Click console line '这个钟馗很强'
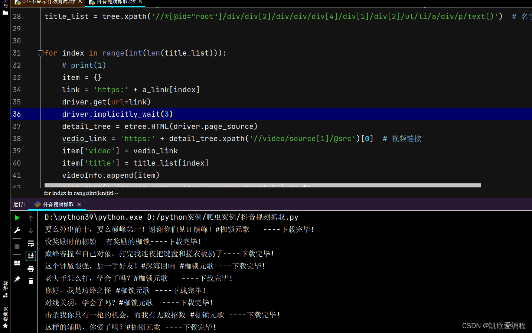 (x=155, y=266)
